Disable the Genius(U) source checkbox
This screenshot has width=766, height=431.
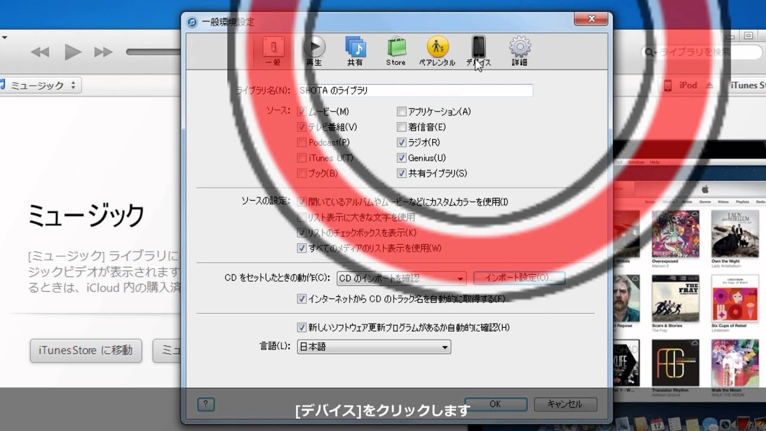[x=402, y=158]
